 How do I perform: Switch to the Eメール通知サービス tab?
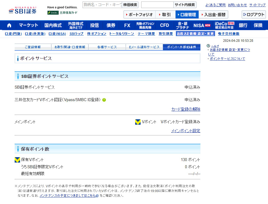[144, 47]
